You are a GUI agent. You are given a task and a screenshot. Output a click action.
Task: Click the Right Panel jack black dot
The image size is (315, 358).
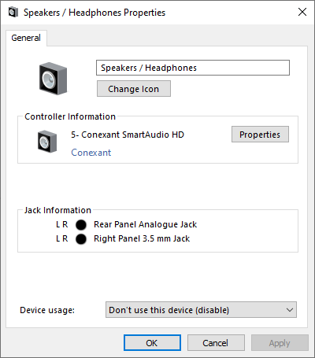[x=81, y=239]
